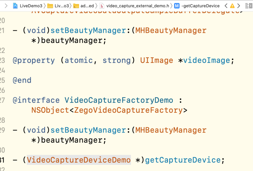Click line number 31 in gutter
Screen dimensions: 253x171
[2, 160]
